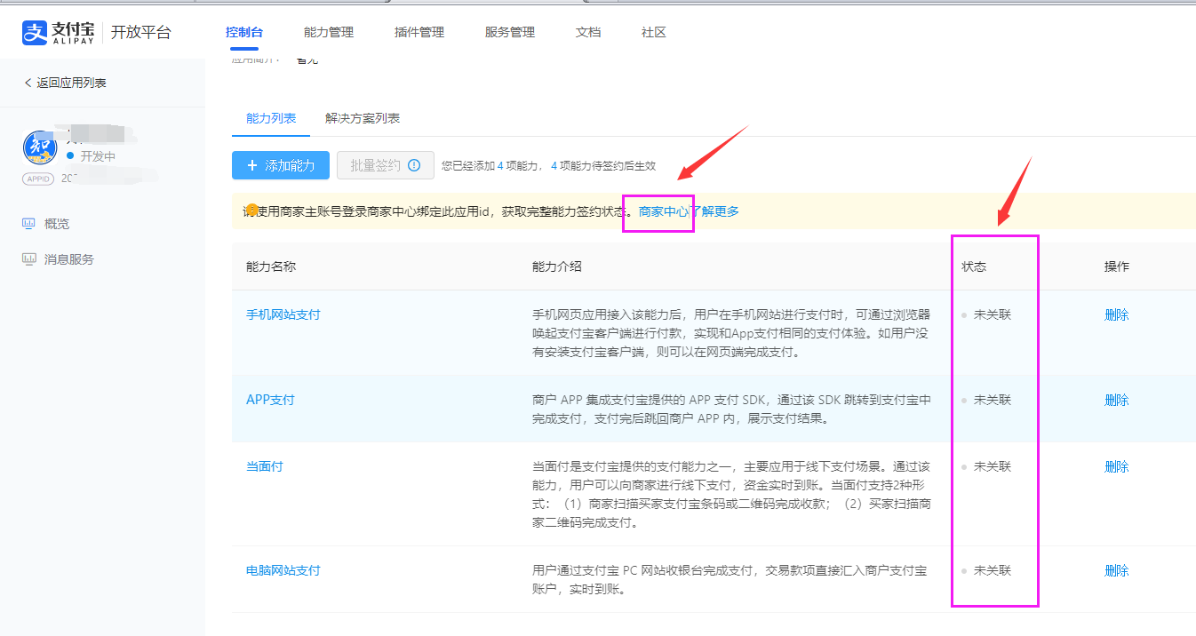Open the 当面付 capability link
The height and width of the screenshot is (636, 1196).
(x=265, y=466)
